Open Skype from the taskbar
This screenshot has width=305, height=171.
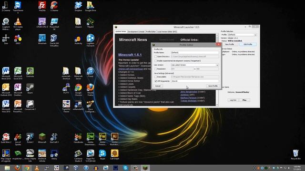pyautogui.click(x=125, y=168)
